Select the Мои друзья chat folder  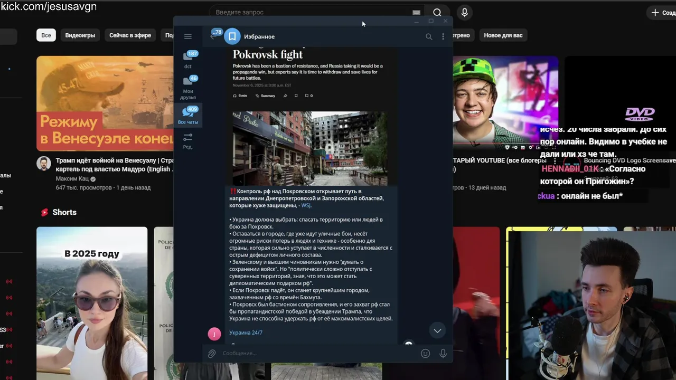click(188, 88)
